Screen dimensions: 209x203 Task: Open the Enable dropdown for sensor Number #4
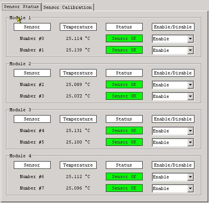point(173,131)
